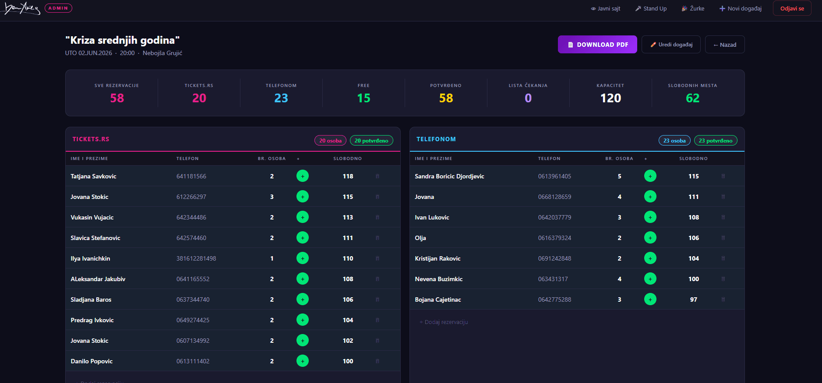Click the green plus for phone 0607134992

coord(303,340)
